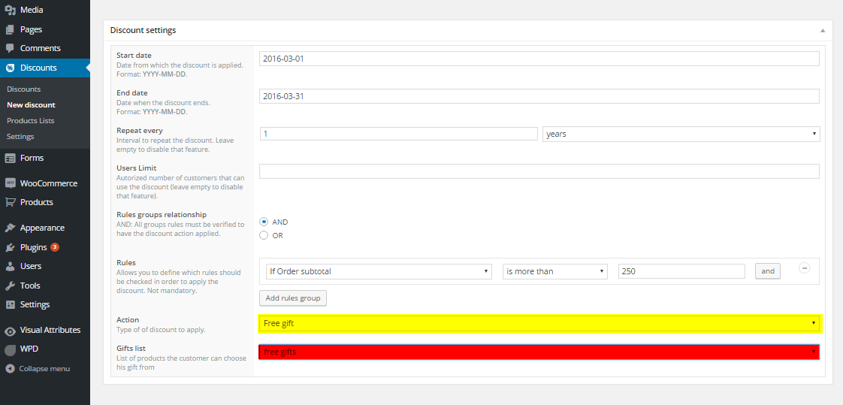Open the Discounts Settings submenu item

[20, 137]
